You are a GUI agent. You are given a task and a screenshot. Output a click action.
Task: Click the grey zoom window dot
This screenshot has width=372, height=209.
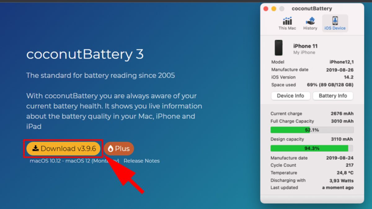click(282, 9)
